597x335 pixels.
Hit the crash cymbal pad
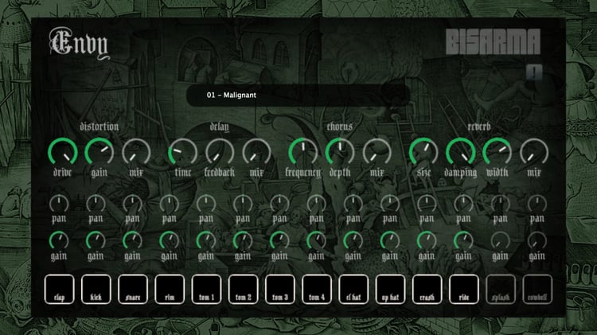427,290
